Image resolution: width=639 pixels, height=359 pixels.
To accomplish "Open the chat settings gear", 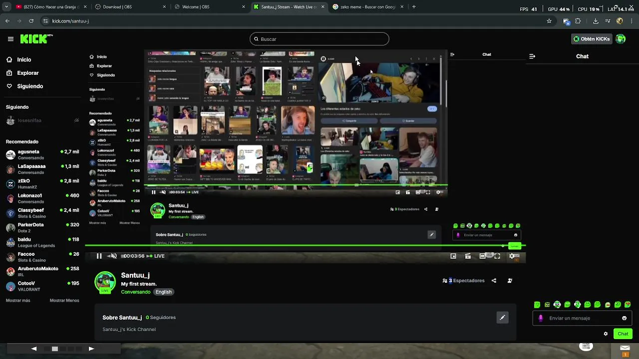I will point(606,334).
